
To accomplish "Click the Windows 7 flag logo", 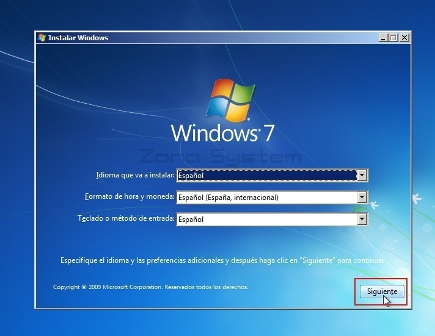I will coord(230,100).
